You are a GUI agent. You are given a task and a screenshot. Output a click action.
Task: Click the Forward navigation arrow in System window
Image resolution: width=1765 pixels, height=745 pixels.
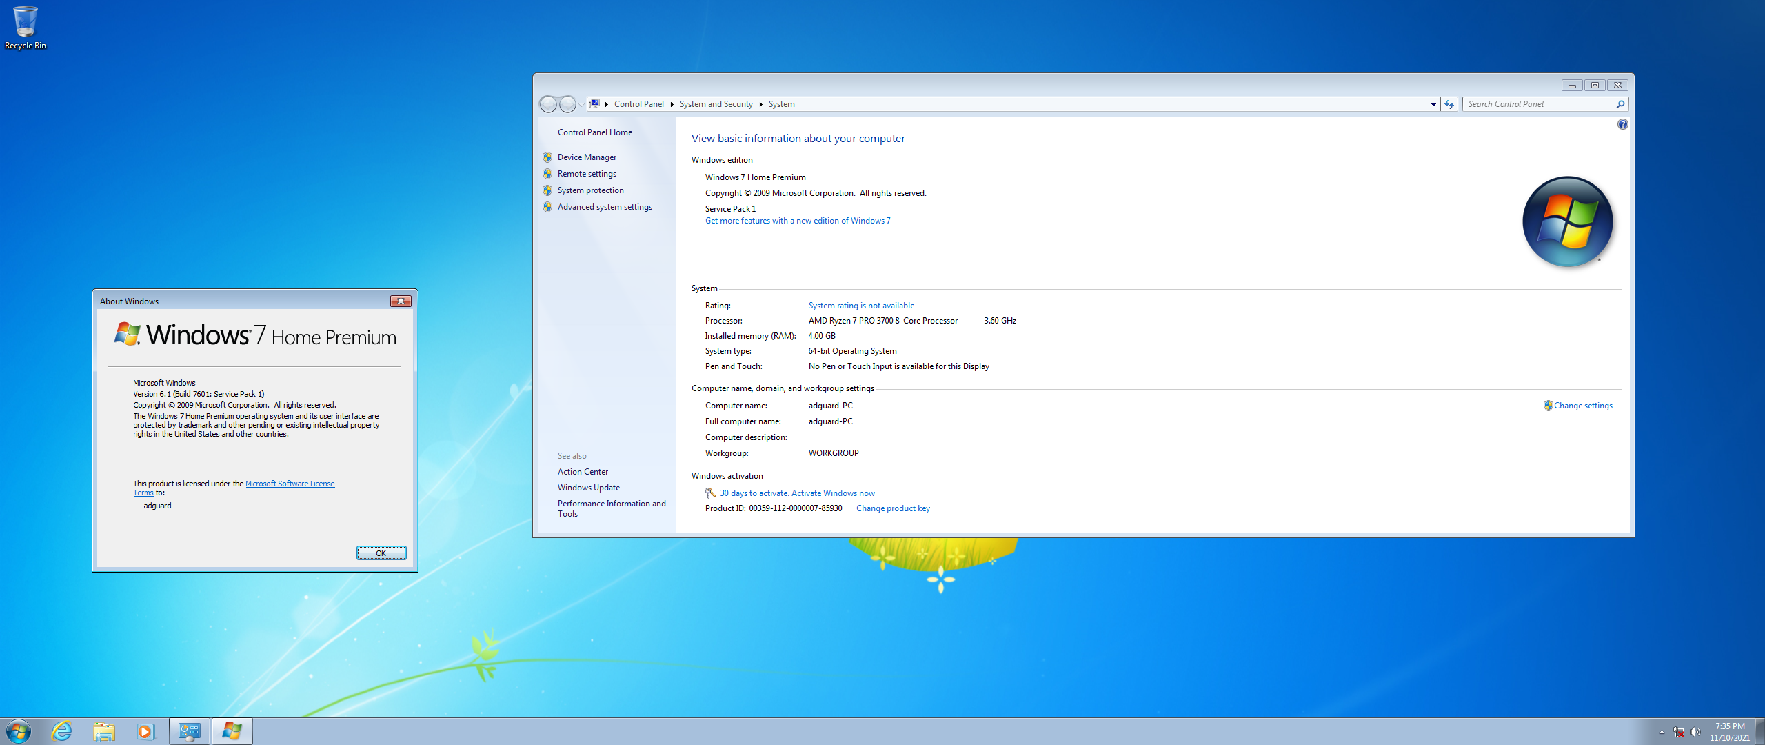[x=567, y=104]
